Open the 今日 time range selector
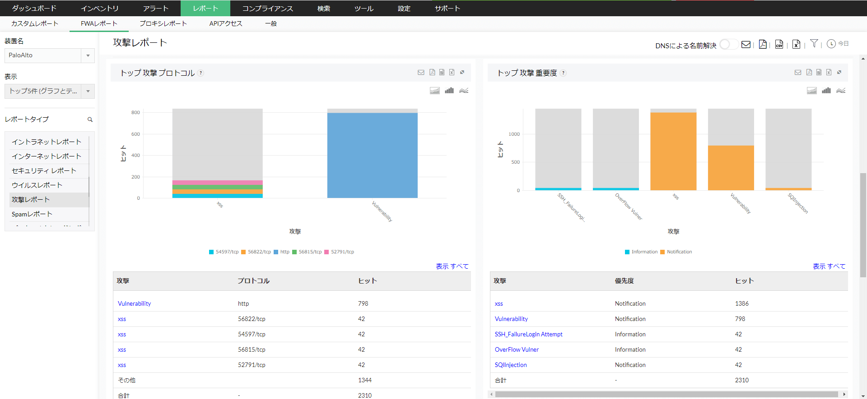 pos(838,44)
